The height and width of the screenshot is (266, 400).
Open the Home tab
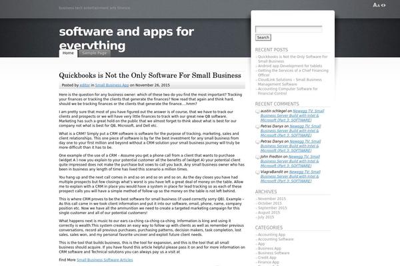(x=68, y=53)
